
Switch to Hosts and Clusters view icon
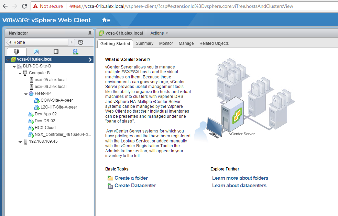[x=17, y=52]
